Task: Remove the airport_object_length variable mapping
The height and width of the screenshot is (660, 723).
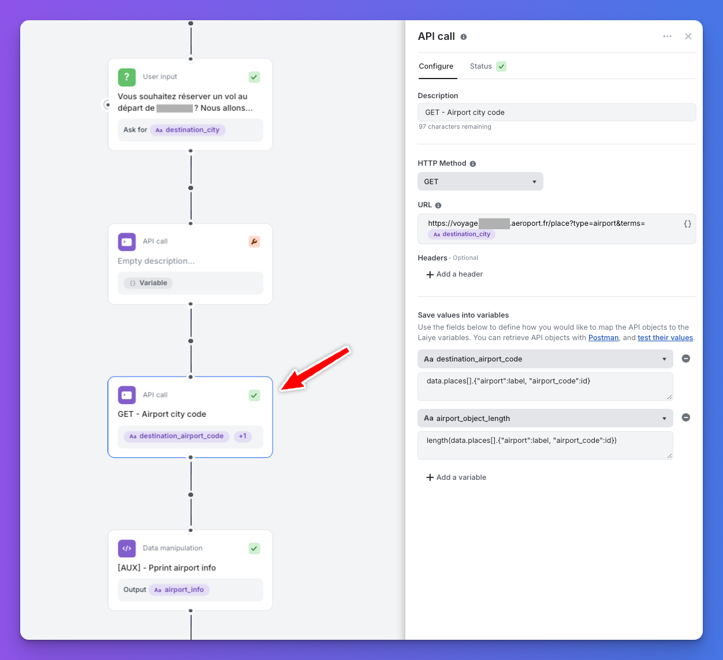Action: coord(685,417)
